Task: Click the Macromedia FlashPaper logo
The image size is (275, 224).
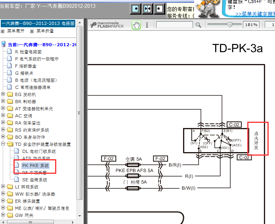Action: 107,25
